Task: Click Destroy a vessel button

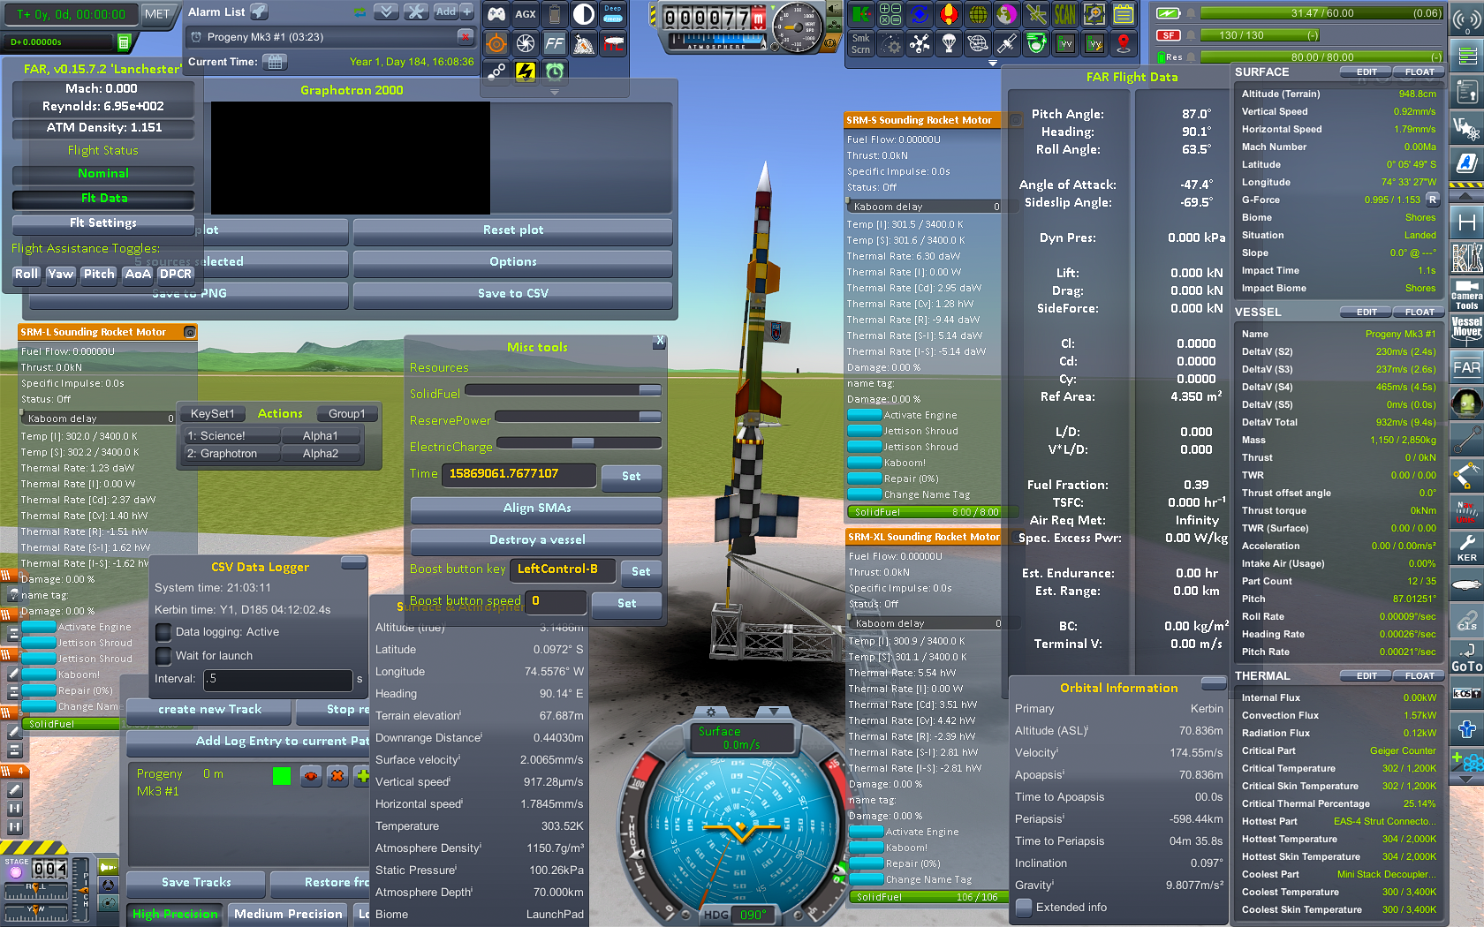Action: tap(537, 539)
